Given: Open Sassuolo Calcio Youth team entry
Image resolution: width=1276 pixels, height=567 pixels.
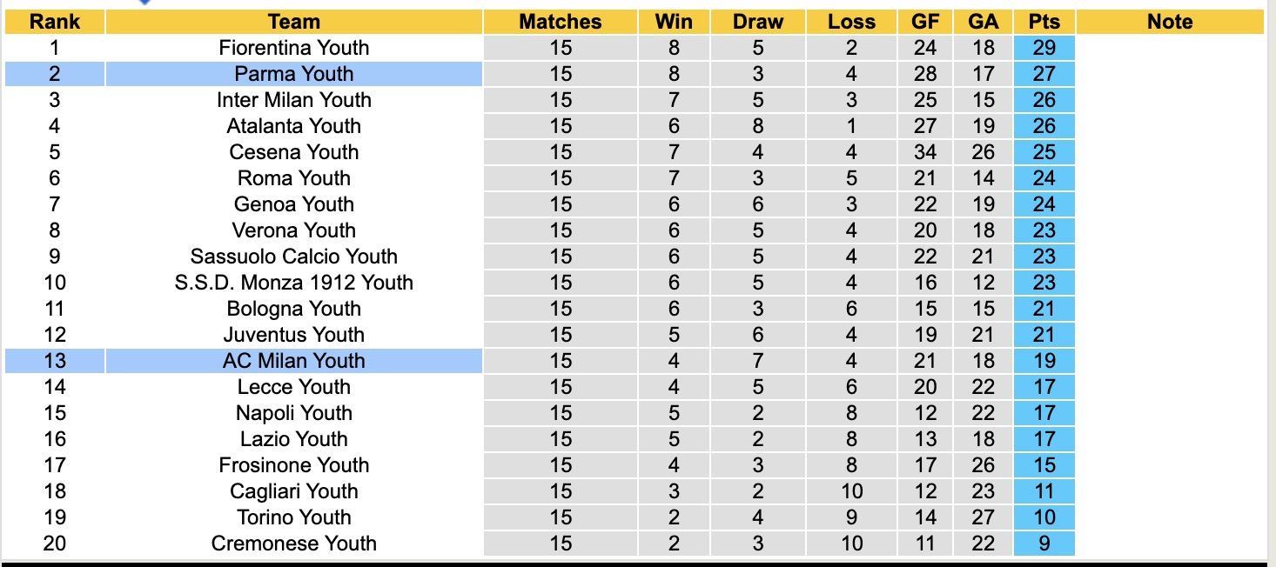Looking at the screenshot, I should pyautogui.click(x=294, y=257).
